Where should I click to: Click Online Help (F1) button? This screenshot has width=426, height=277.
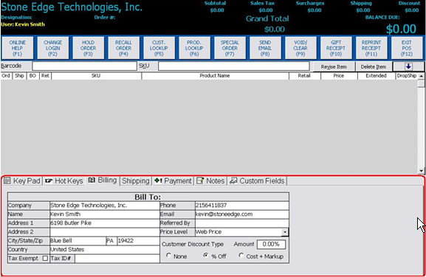tap(18, 48)
